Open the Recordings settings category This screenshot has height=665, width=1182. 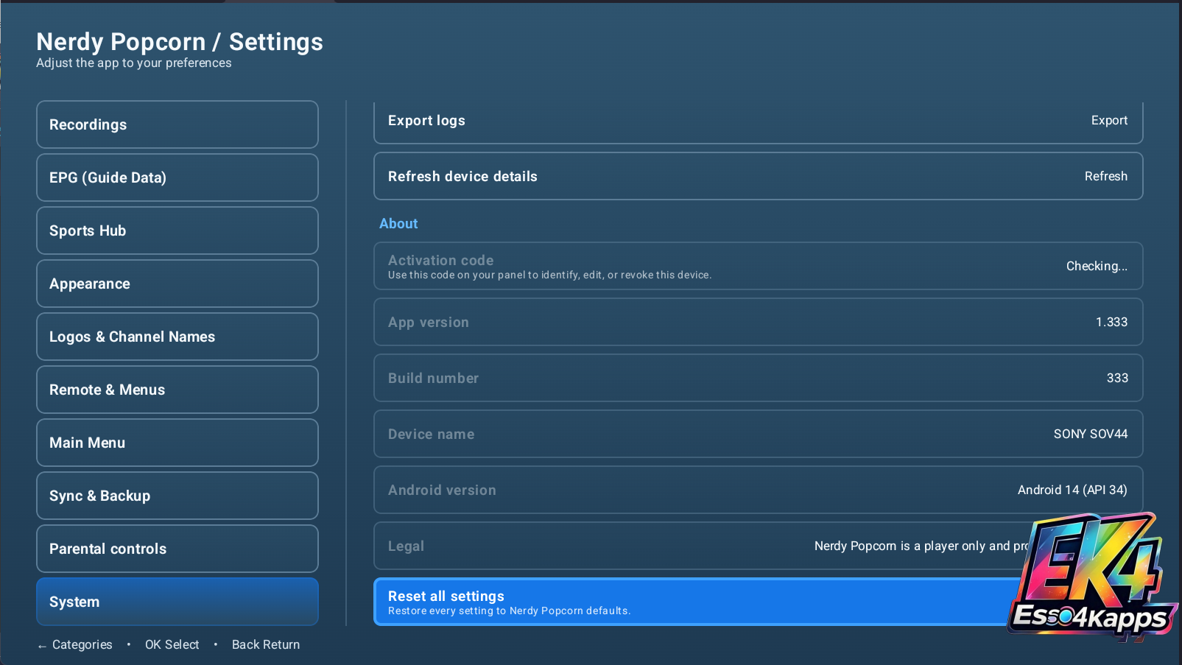[x=177, y=124]
